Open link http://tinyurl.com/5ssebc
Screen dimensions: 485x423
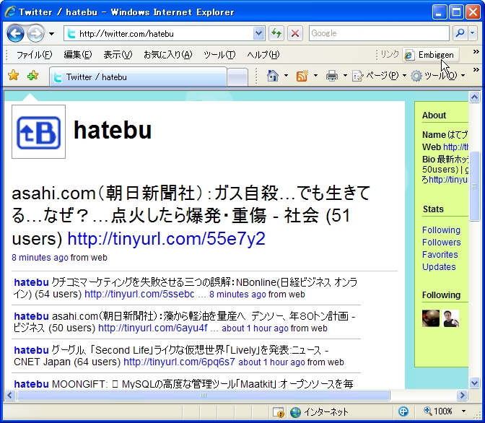click(139, 294)
